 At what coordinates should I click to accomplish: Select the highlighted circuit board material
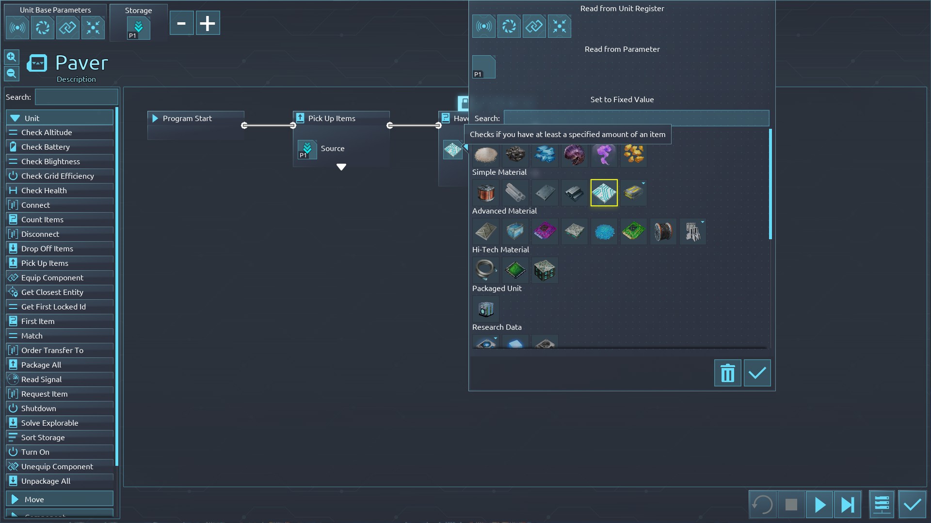(x=604, y=193)
